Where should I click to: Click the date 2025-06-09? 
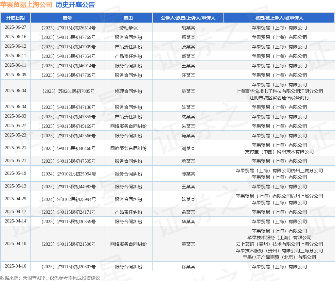pyautogui.click(x=16, y=74)
